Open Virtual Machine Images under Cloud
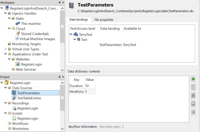 click(37, 39)
